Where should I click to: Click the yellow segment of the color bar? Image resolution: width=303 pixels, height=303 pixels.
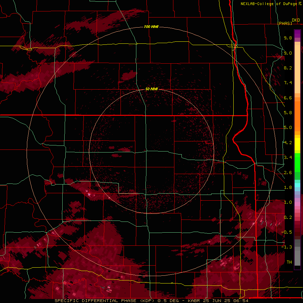[x=297, y=144]
